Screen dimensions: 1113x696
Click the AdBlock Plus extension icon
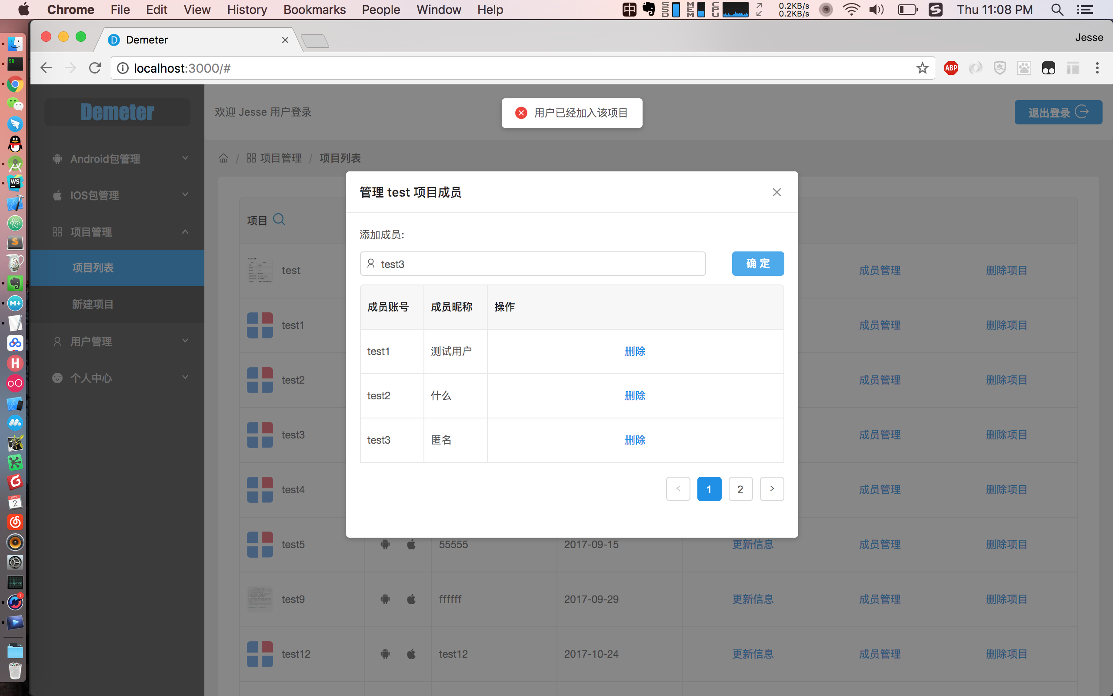pyautogui.click(x=951, y=68)
